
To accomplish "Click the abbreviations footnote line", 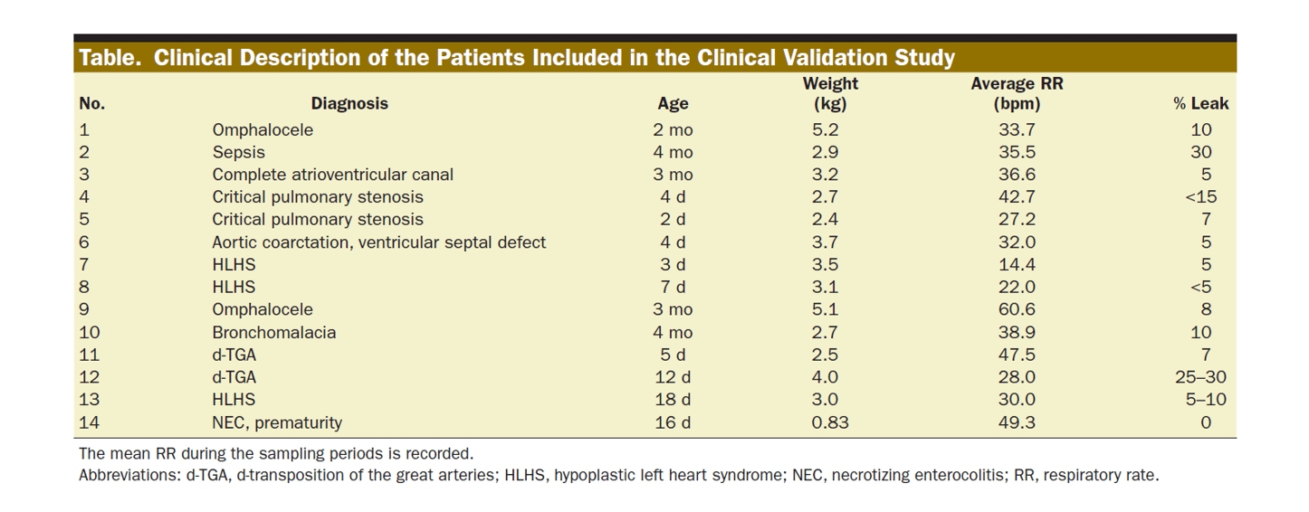I will [x=618, y=475].
